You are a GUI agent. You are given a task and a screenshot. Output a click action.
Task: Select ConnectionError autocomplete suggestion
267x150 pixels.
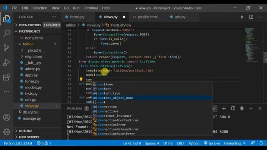(152, 125)
